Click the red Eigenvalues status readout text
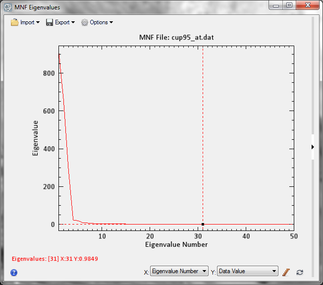The height and width of the screenshot is (285, 323). pyautogui.click(x=51, y=259)
